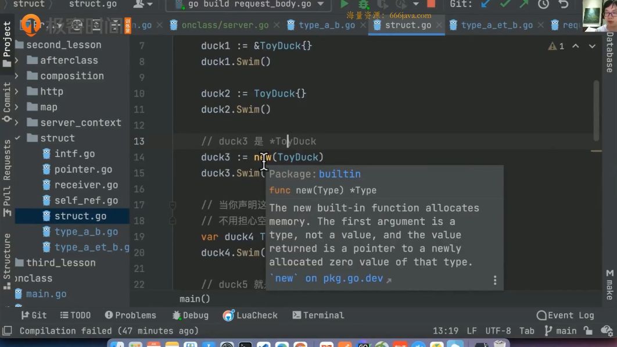Expand the http folder
617x347 pixels.
pos(16,91)
